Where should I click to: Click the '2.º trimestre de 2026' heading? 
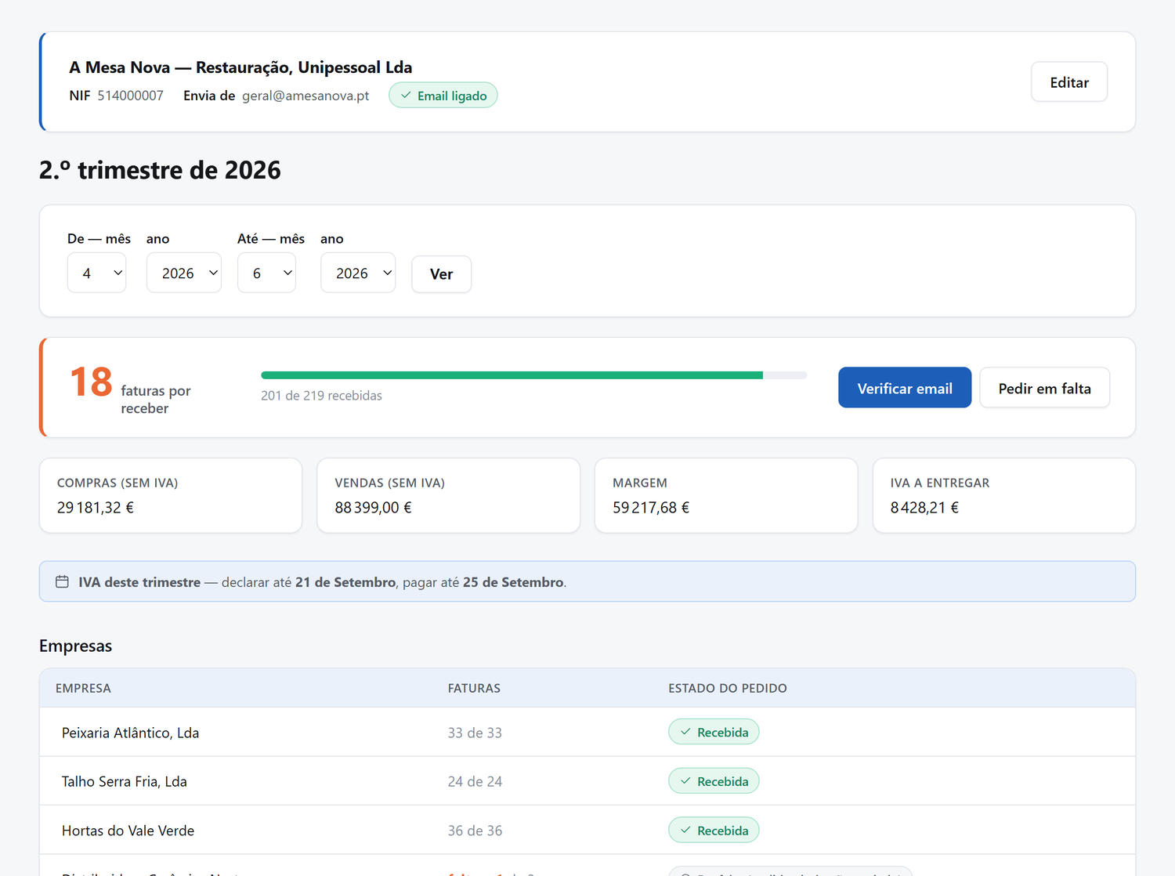[x=160, y=170]
